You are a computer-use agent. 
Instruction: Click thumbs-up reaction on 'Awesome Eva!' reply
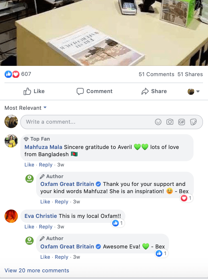159,253
